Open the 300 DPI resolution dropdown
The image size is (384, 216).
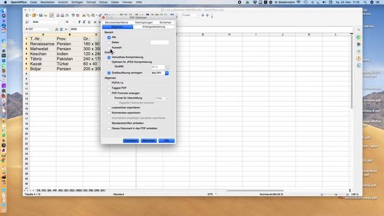click(167, 73)
